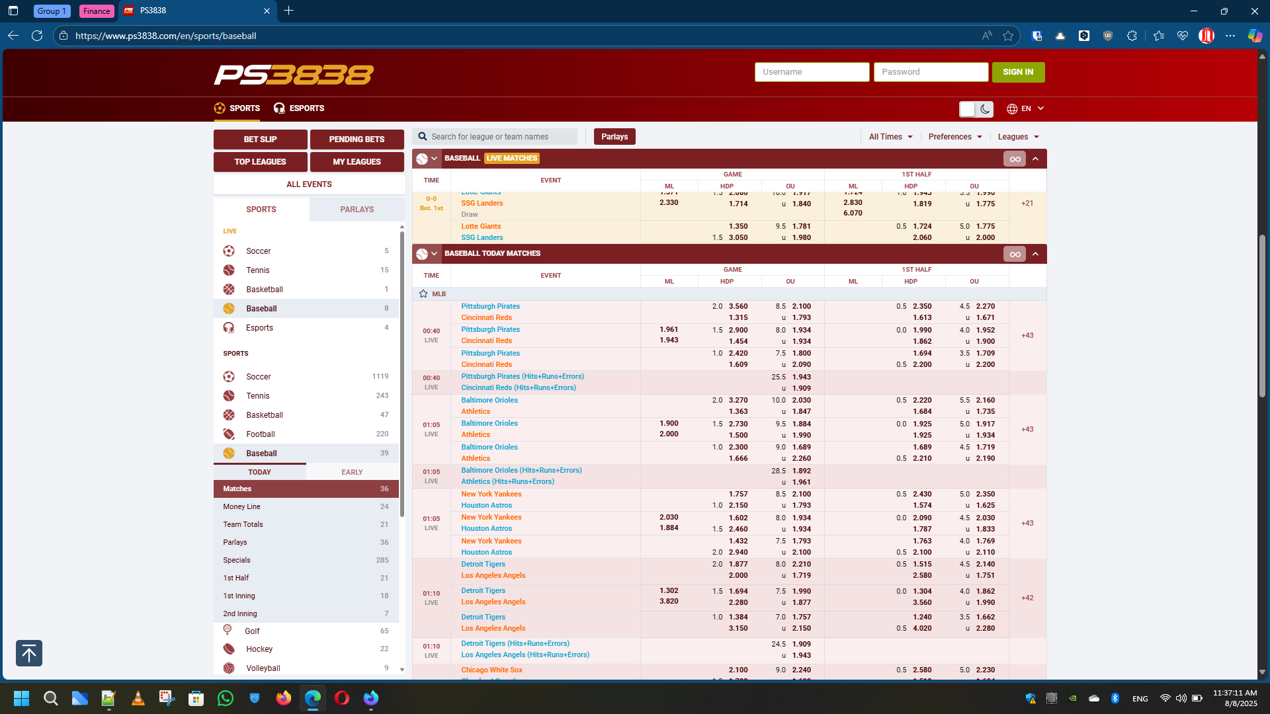This screenshot has height=714, width=1270.
Task: Open the Sports top navigation tab
Action: pyautogui.click(x=237, y=108)
